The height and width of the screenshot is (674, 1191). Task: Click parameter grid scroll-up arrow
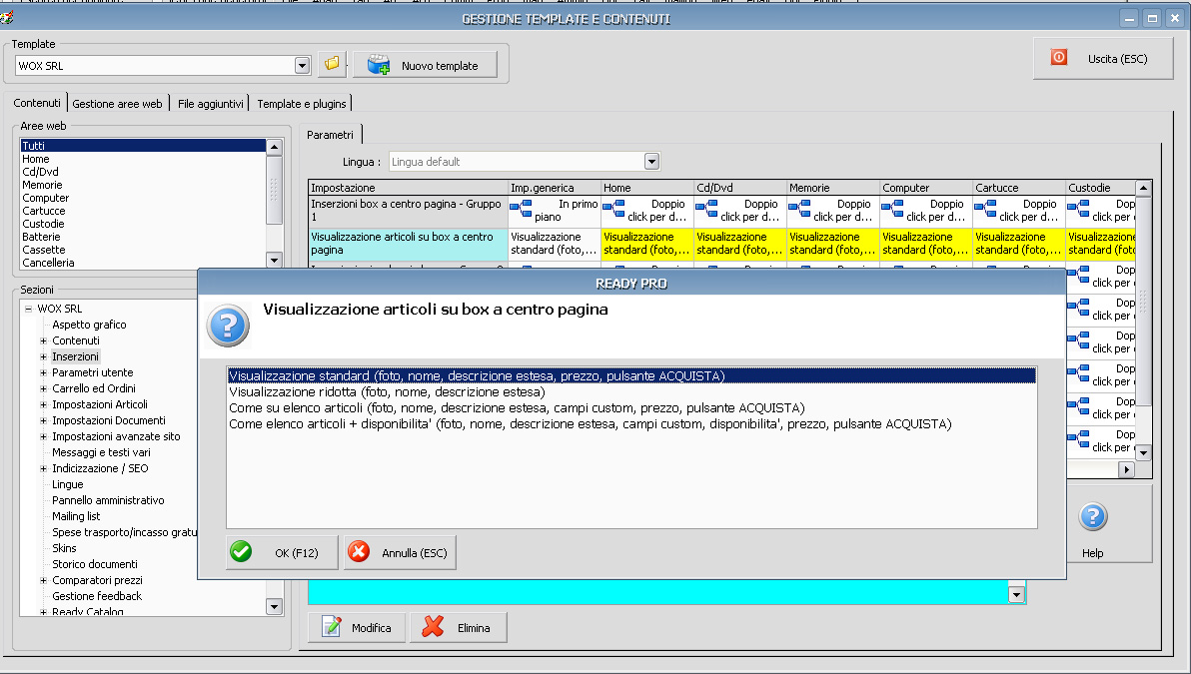point(1143,188)
